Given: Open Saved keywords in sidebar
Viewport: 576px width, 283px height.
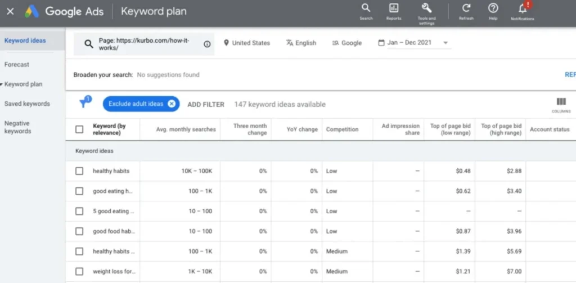Looking at the screenshot, I should [x=27, y=104].
